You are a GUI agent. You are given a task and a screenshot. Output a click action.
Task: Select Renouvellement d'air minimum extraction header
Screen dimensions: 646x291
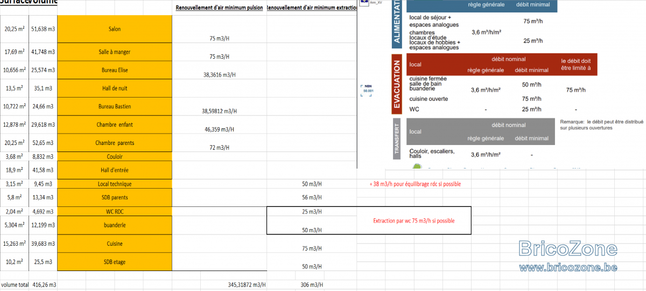pos(312,8)
